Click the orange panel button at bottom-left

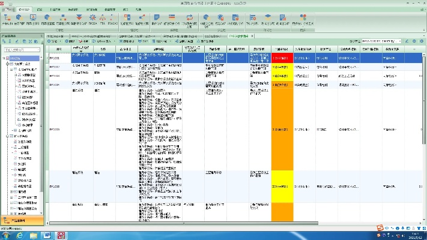coord(22,221)
